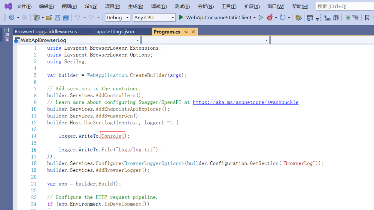This screenshot has width=374, height=210.
Task: Open the Any CPU platform dropdown
Action: pyautogui.click(x=154, y=18)
